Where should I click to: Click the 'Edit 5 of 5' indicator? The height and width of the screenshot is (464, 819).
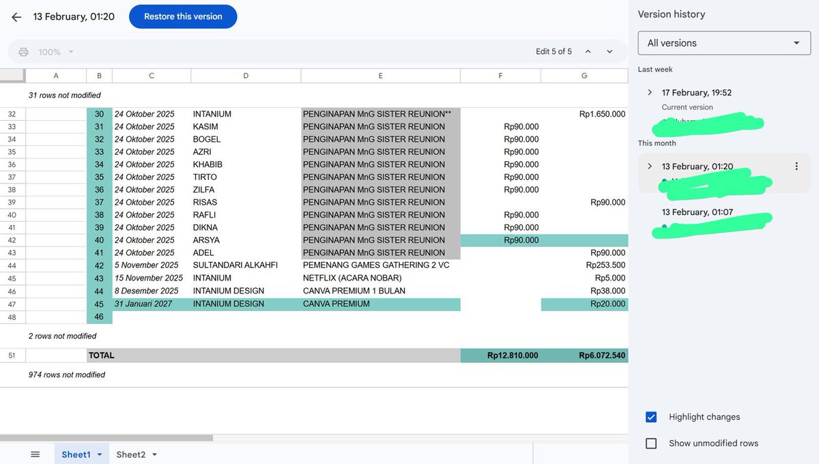pyautogui.click(x=554, y=52)
